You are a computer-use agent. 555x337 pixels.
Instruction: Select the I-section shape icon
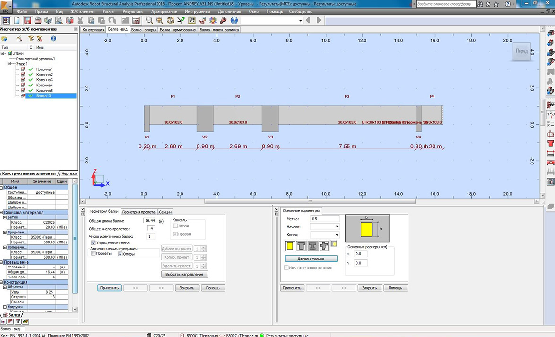[x=312, y=245]
